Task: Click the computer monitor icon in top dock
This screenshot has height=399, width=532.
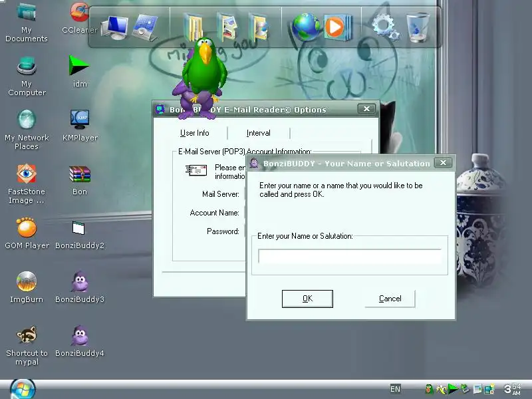Action: coord(114,28)
